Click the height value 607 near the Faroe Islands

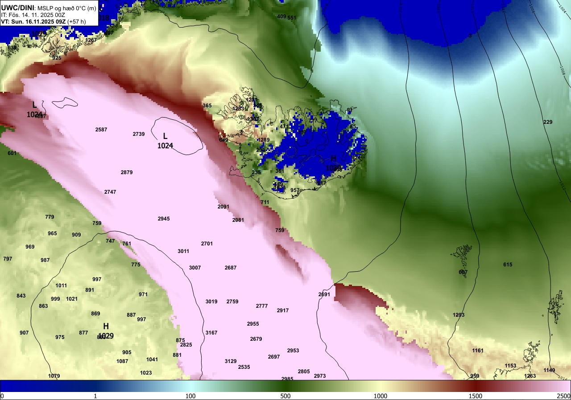click(463, 272)
